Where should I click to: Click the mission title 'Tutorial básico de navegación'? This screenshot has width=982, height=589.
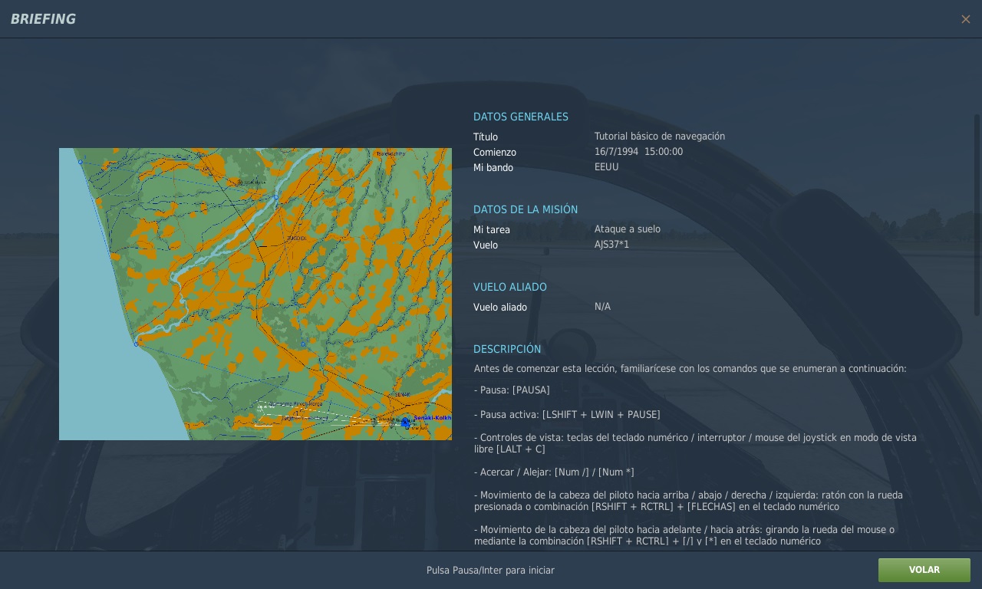659,137
